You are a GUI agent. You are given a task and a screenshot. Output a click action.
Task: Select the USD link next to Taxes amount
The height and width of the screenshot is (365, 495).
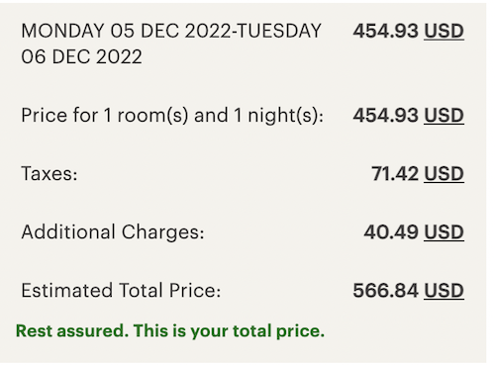click(444, 174)
